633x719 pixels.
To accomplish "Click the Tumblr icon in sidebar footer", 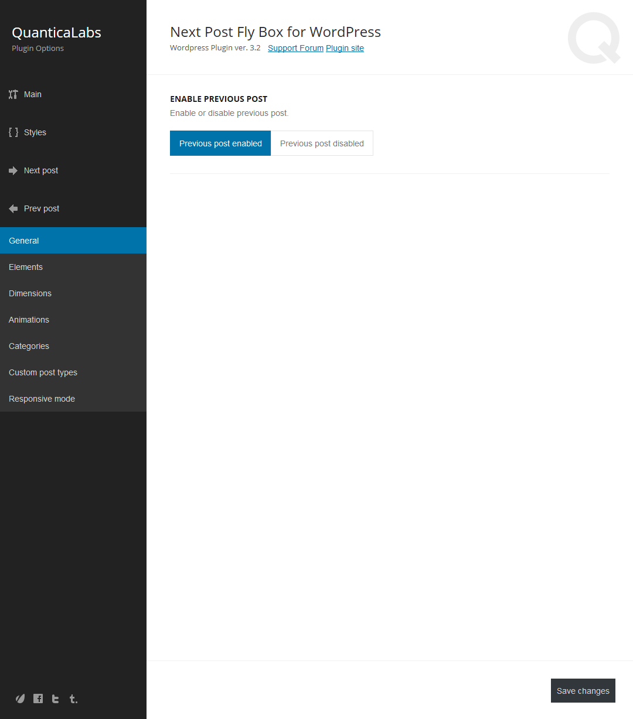I will click(x=73, y=699).
